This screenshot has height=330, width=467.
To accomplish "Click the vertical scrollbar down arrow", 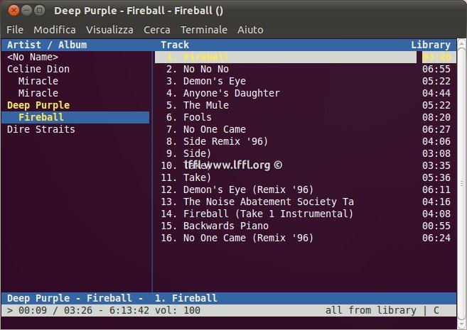I will [461, 324].
